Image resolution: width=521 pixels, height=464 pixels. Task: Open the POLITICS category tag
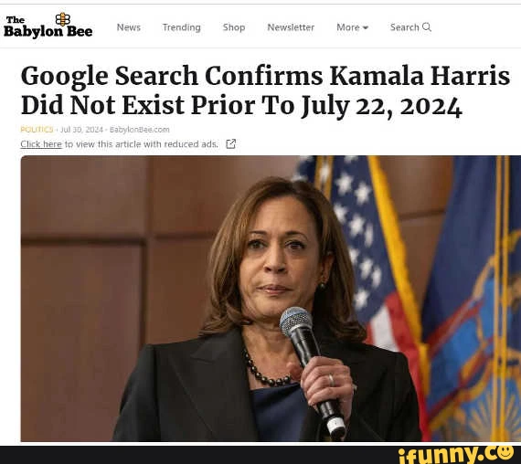tap(37, 130)
